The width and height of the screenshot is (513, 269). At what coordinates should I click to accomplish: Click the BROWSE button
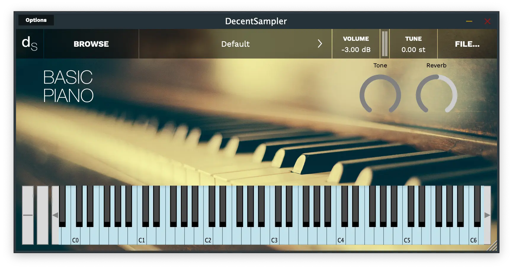[x=91, y=44]
